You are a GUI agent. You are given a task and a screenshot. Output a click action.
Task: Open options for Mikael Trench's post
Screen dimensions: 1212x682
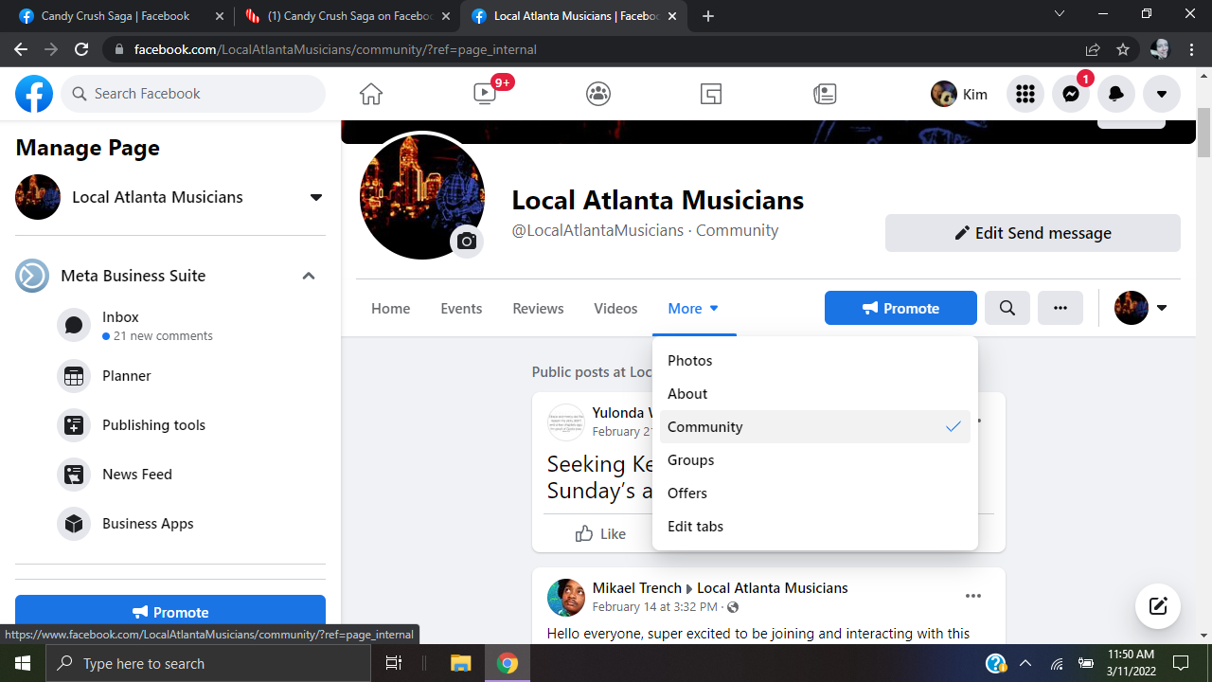click(973, 596)
